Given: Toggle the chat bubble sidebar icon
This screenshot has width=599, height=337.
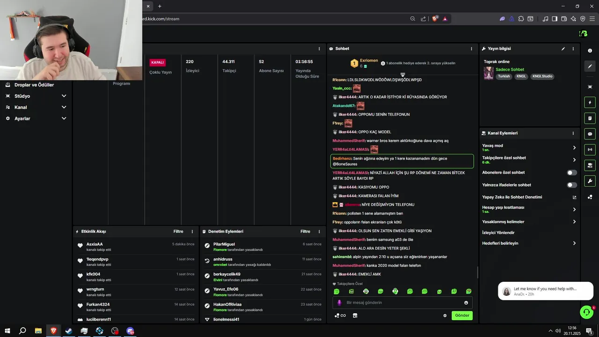Looking at the screenshot, I should 590,134.
